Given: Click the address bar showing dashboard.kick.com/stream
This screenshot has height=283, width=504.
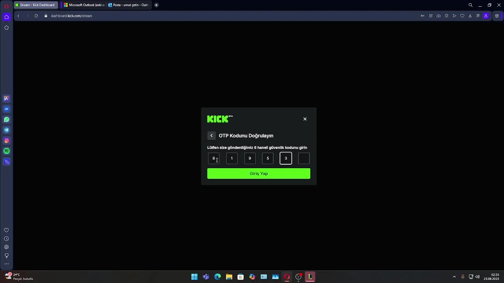Looking at the screenshot, I should [71, 16].
